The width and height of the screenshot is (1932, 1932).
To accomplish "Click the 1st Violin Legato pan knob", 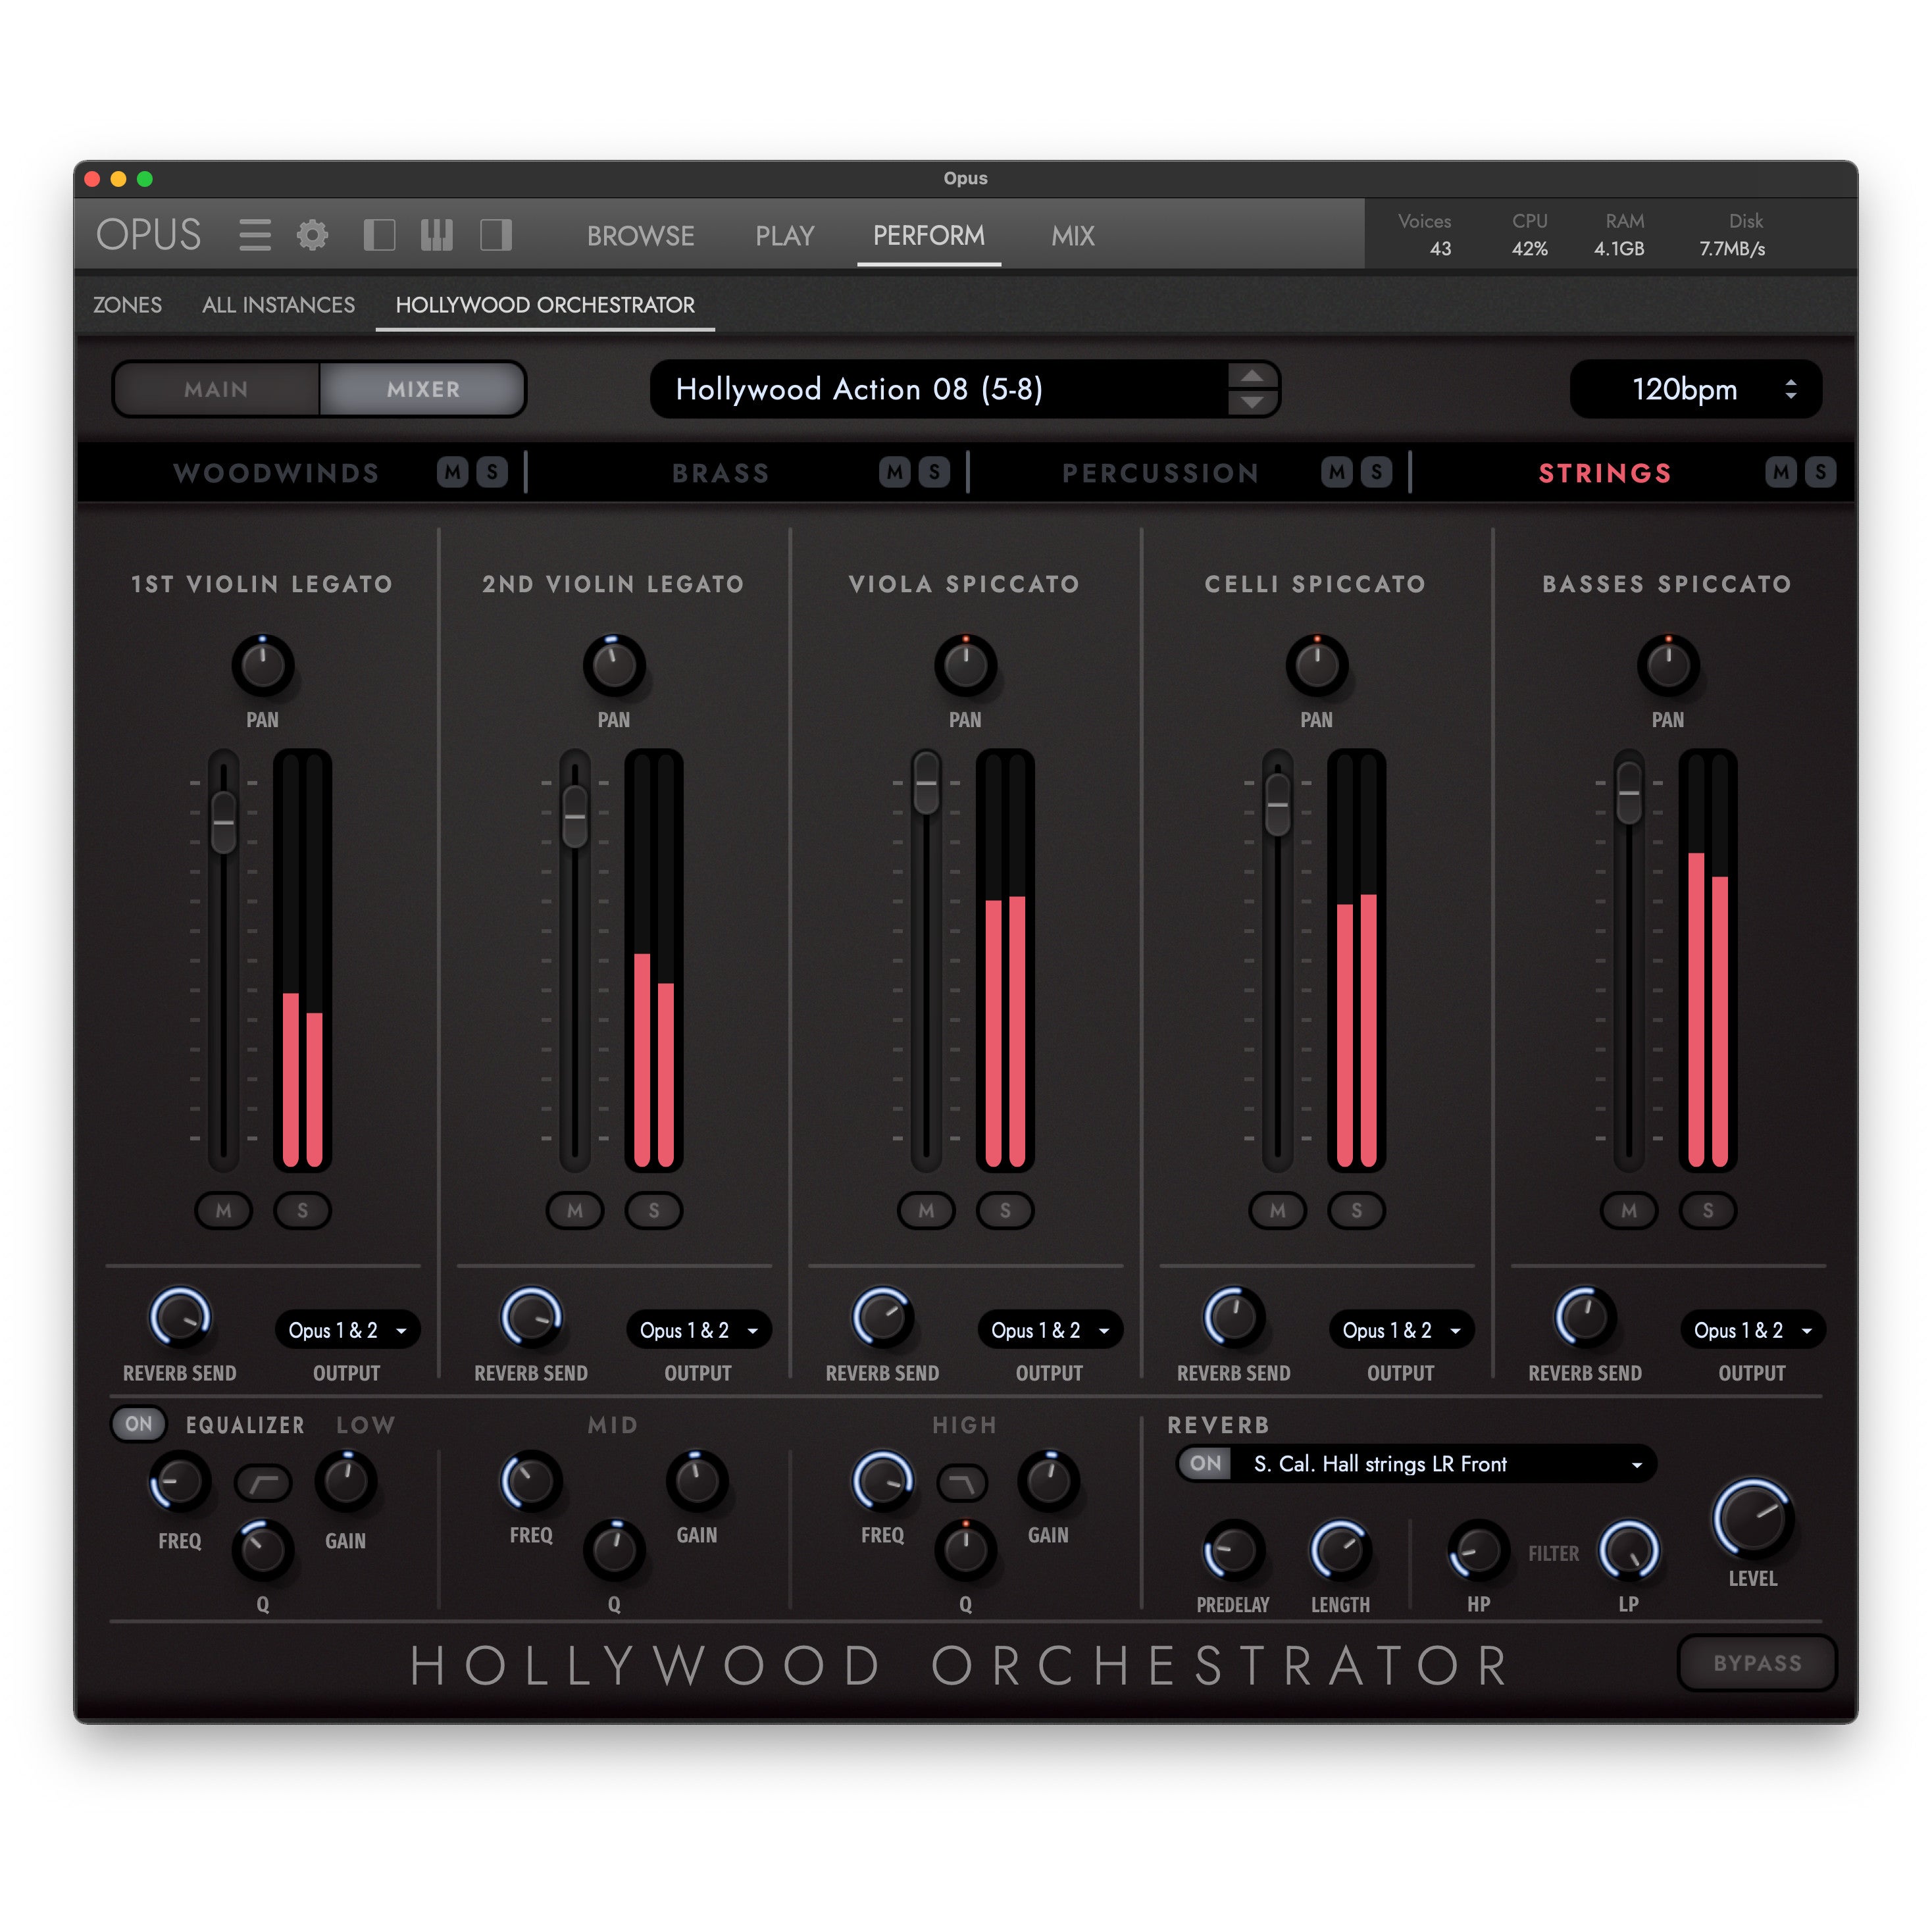I will coord(263,665).
